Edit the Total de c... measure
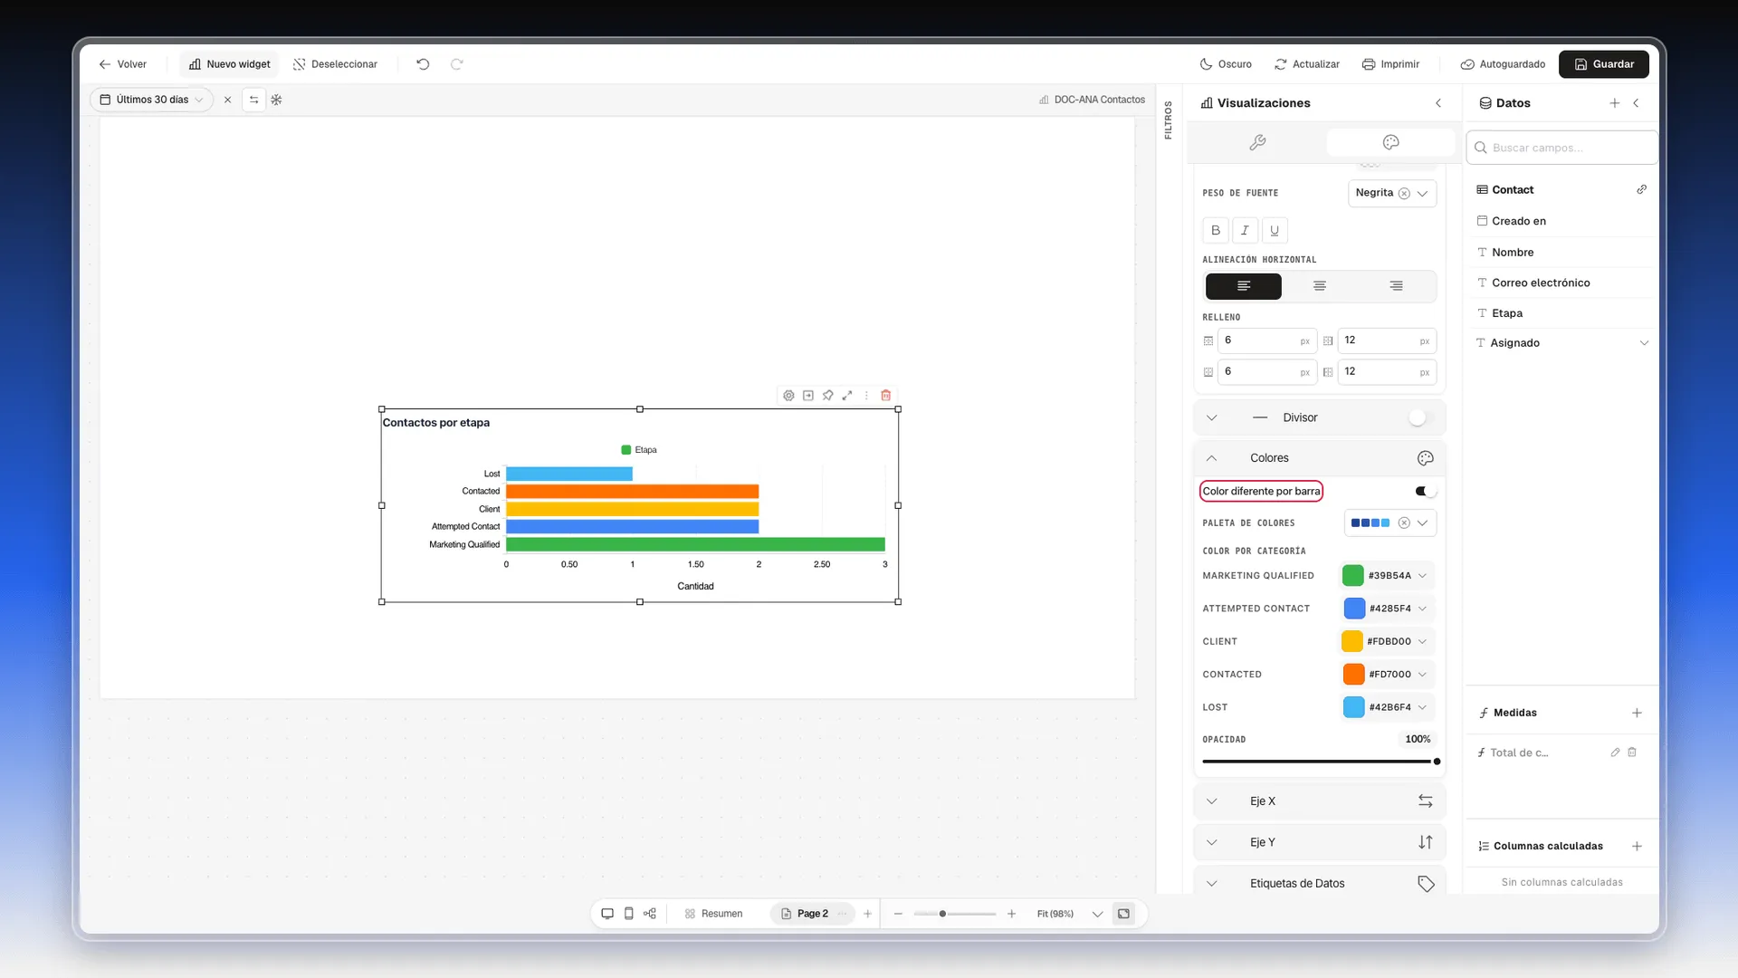Image resolution: width=1738 pixels, height=978 pixels. tap(1615, 753)
